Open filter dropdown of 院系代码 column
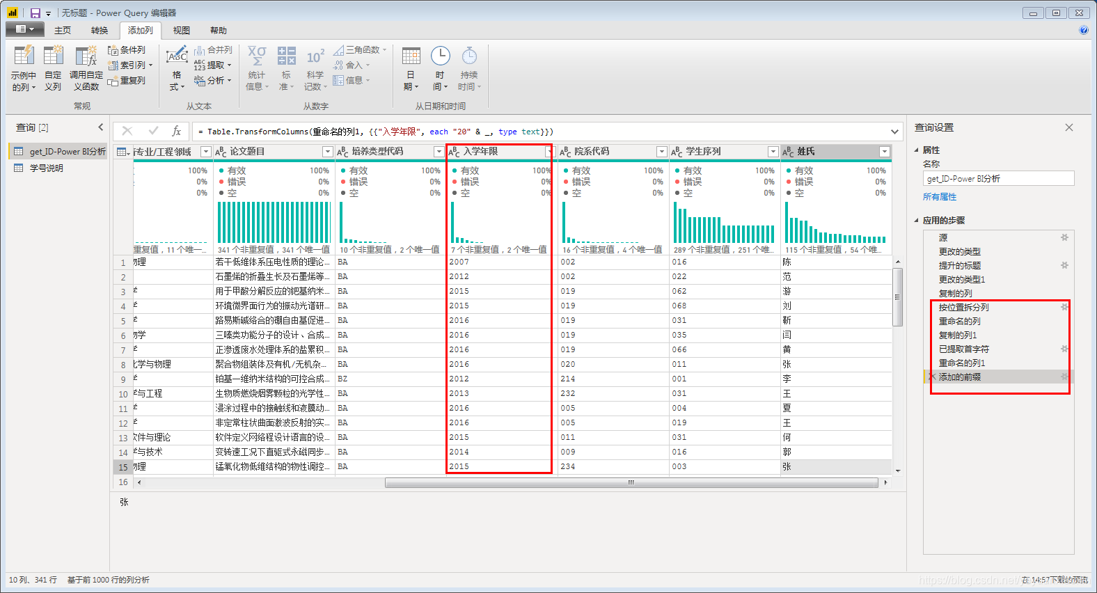1097x593 pixels. point(661,152)
